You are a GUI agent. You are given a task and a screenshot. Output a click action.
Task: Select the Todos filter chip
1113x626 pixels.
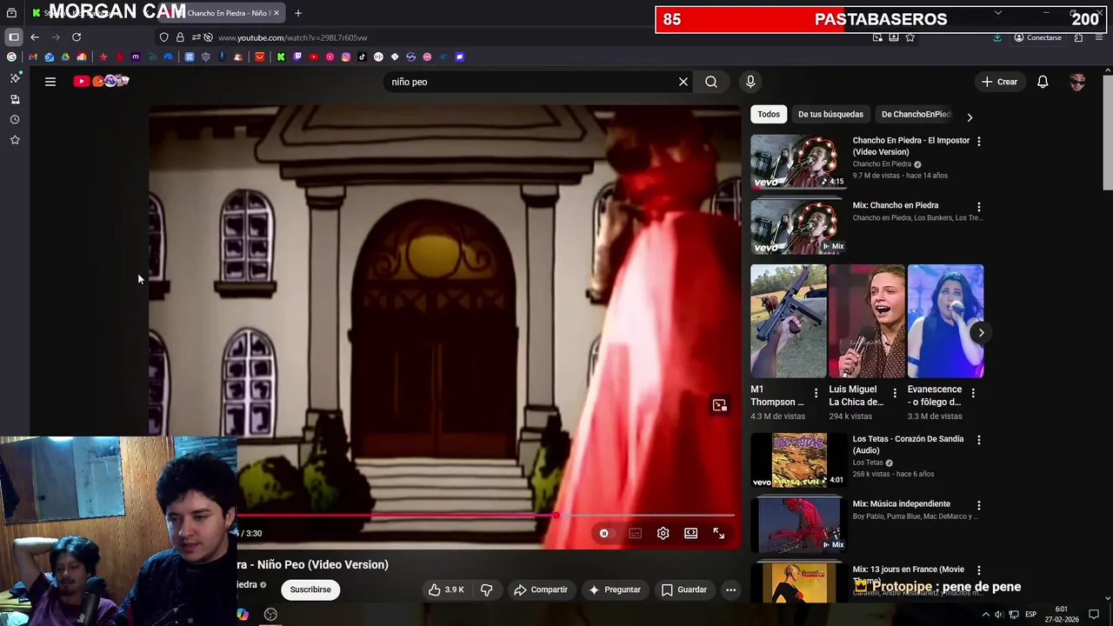click(769, 114)
